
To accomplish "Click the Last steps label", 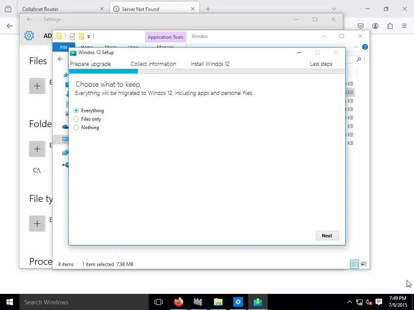I will tap(321, 64).
